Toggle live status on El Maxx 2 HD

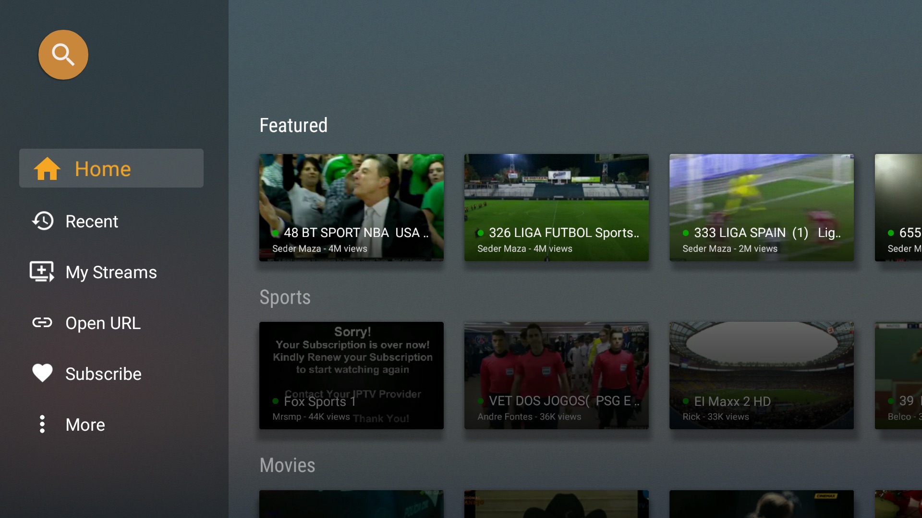pos(685,400)
